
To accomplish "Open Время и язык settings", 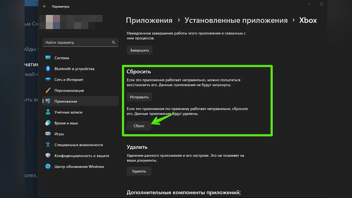I will point(81,123).
